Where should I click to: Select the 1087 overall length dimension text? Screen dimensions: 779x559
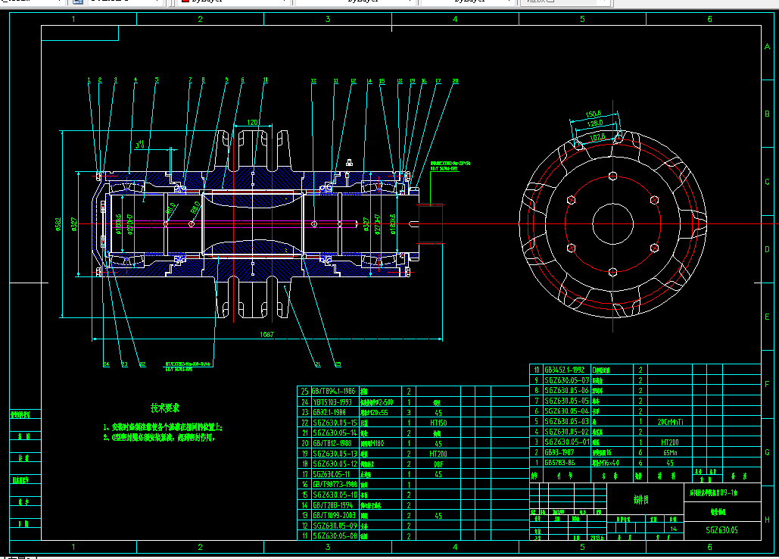coord(266,334)
